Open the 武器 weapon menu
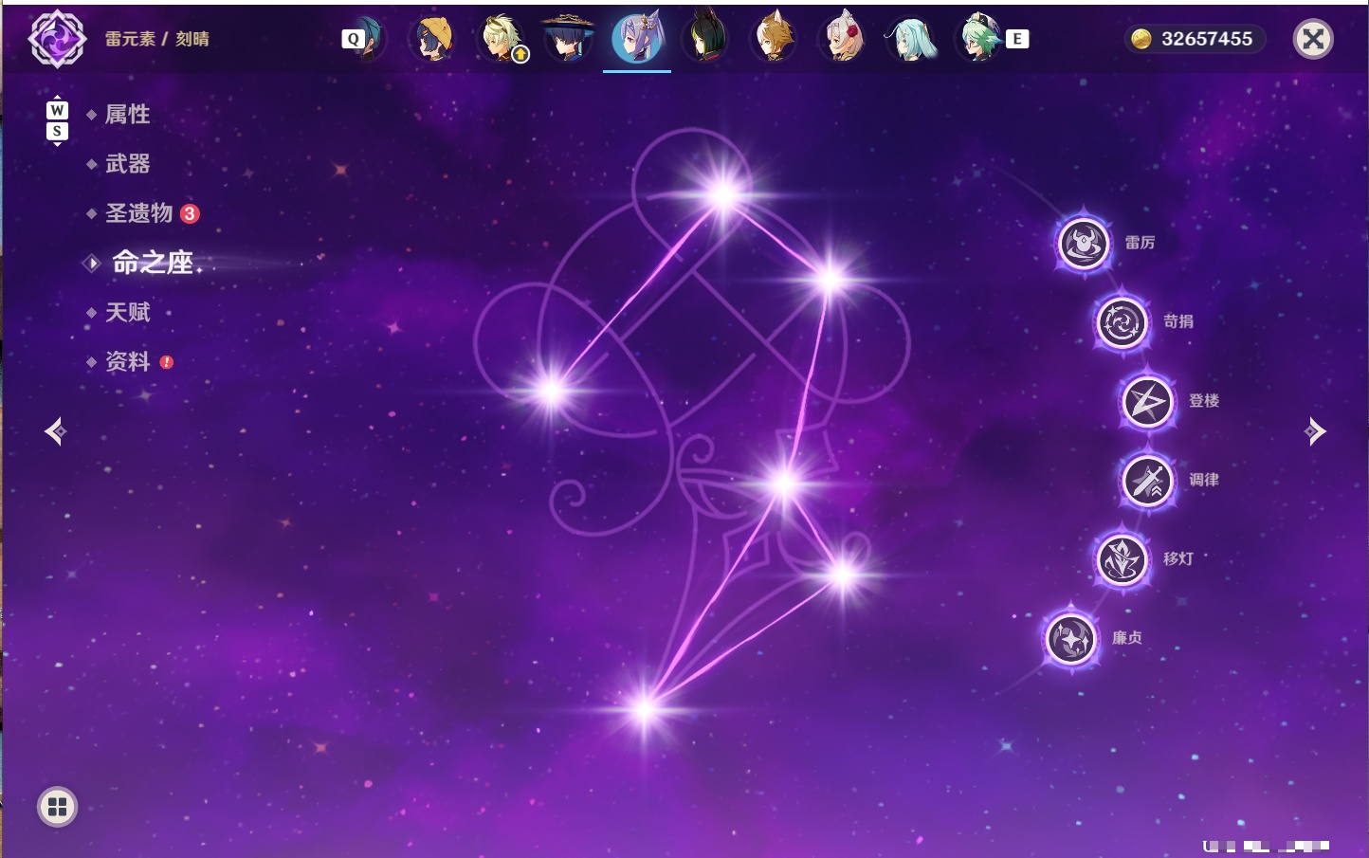The image size is (1369, 858). pyautogui.click(x=128, y=164)
